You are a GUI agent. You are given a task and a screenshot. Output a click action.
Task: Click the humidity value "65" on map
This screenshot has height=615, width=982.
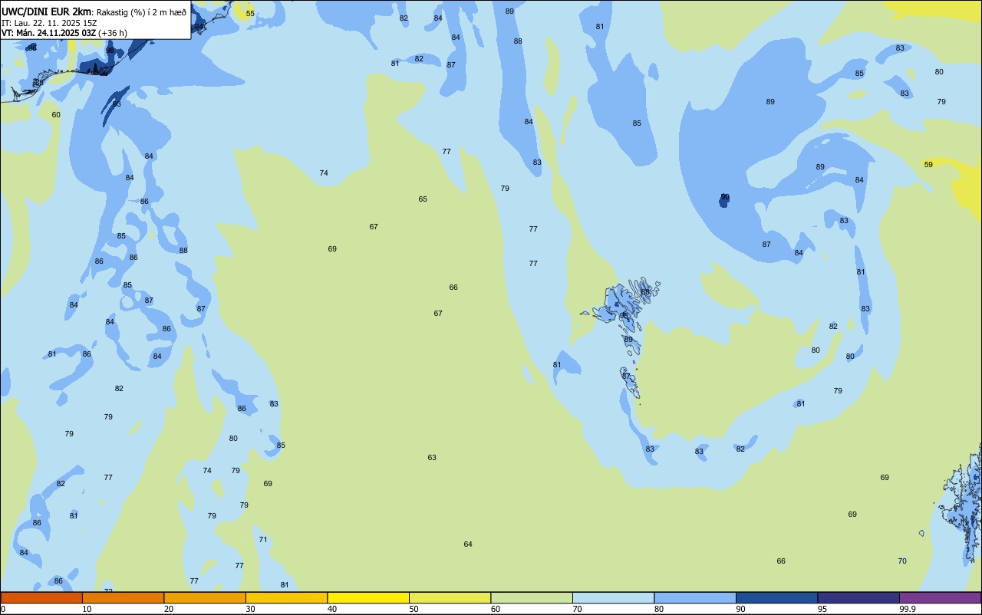click(x=423, y=199)
